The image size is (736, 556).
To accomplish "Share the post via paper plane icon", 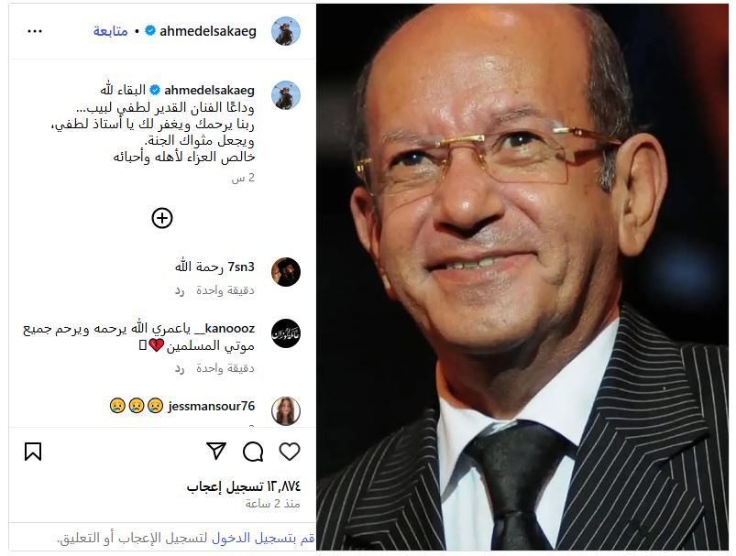I will 216,451.
